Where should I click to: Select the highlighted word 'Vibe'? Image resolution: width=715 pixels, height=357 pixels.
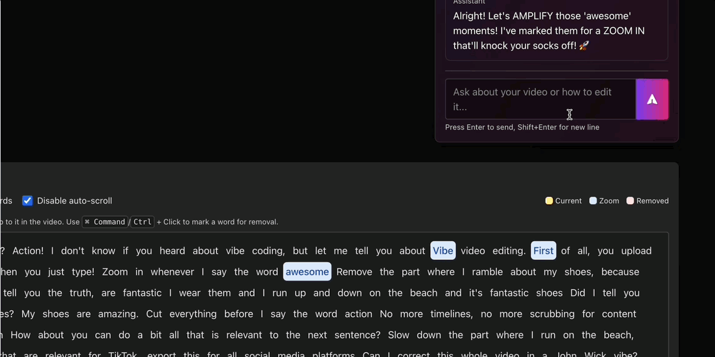point(443,251)
